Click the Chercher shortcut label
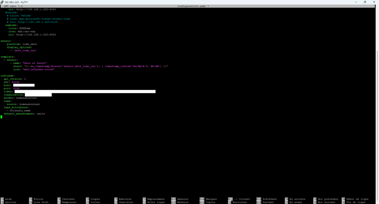 pos(68,199)
